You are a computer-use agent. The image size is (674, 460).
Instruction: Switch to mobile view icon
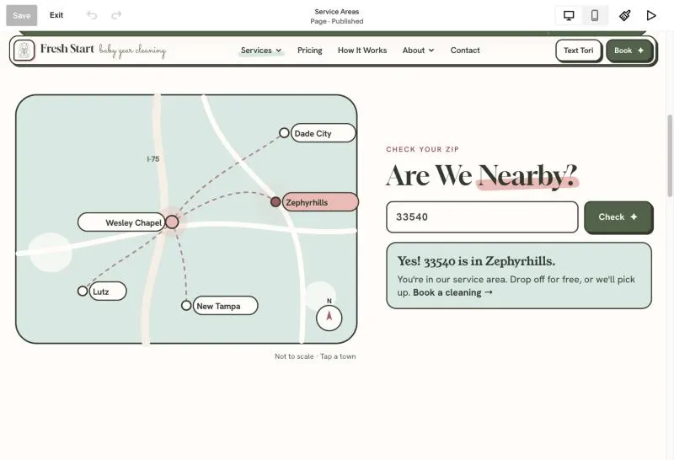tap(595, 15)
